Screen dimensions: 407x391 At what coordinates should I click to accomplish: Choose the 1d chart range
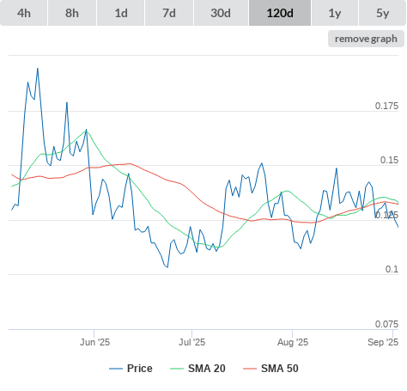click(x=121, y=13)
